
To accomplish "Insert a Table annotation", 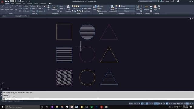I will (60, 11).
